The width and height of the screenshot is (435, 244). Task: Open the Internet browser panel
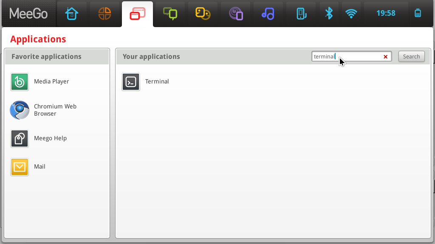236,14
